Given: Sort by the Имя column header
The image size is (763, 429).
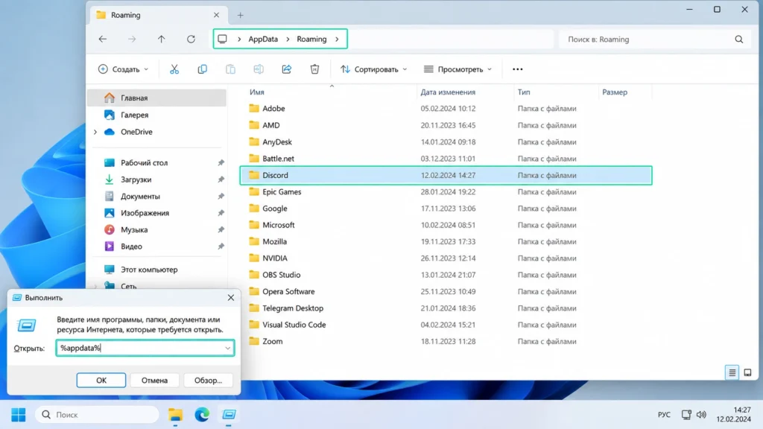Looking at the screenshot, I should 257,92.
